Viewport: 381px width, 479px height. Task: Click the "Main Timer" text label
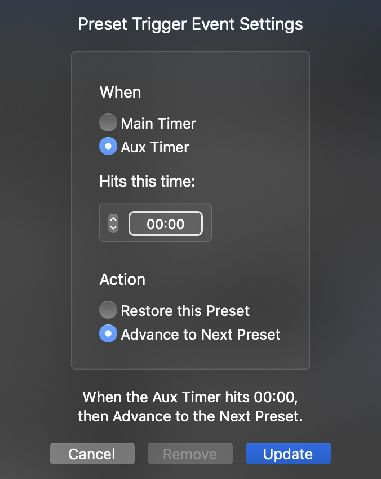[x=158, y=124]
